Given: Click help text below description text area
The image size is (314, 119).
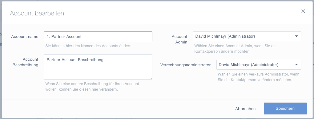Looking at the screenshot, I should pos(92,87).
